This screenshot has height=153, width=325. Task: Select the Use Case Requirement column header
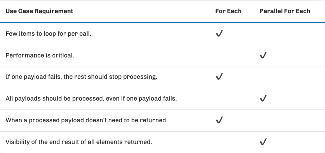click(39, 11)
